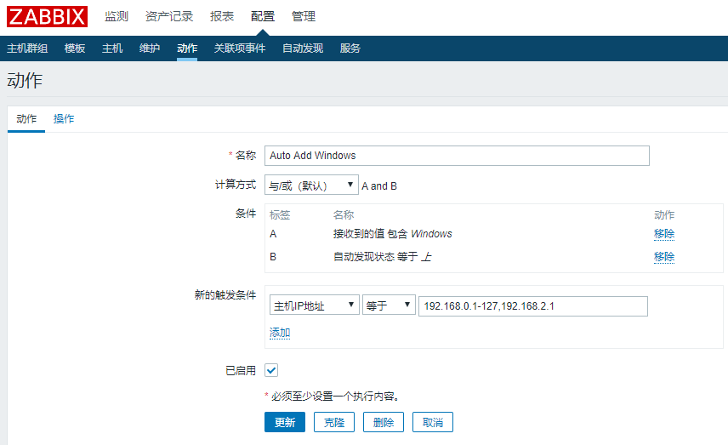The width and height of the screenshot is (728, 445).
Task: Go to the 报表 menu
Action: pos(222,16)
